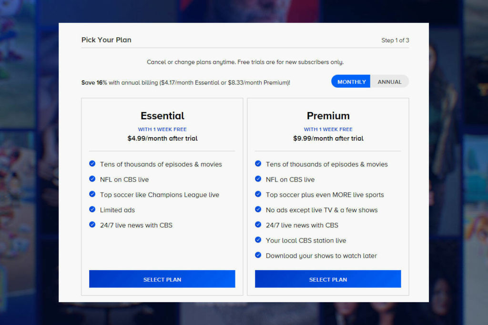Click the Premium plan title

coord(328,116)
